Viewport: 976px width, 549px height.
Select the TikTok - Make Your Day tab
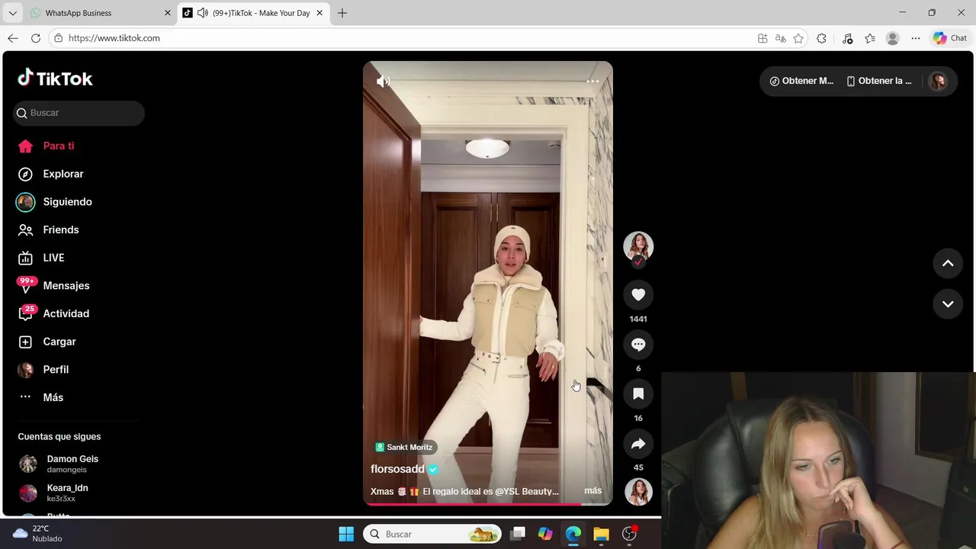[261, 13]
